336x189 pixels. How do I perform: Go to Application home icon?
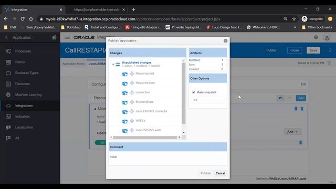pos(54,37)
